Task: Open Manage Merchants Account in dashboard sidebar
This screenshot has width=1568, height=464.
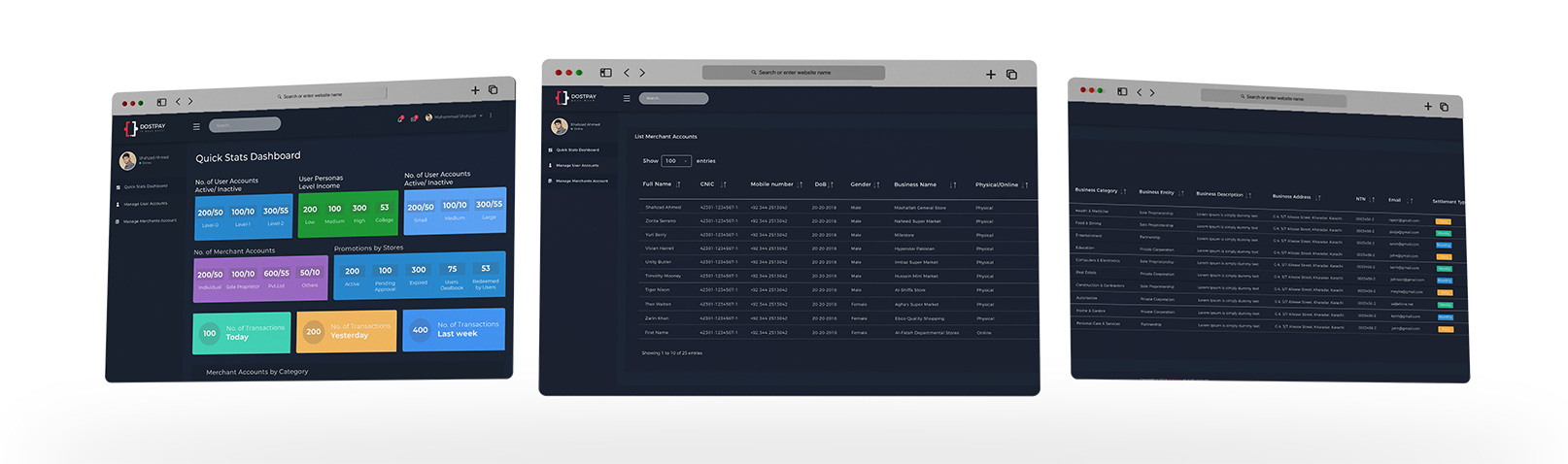Action: coord(149,221)
